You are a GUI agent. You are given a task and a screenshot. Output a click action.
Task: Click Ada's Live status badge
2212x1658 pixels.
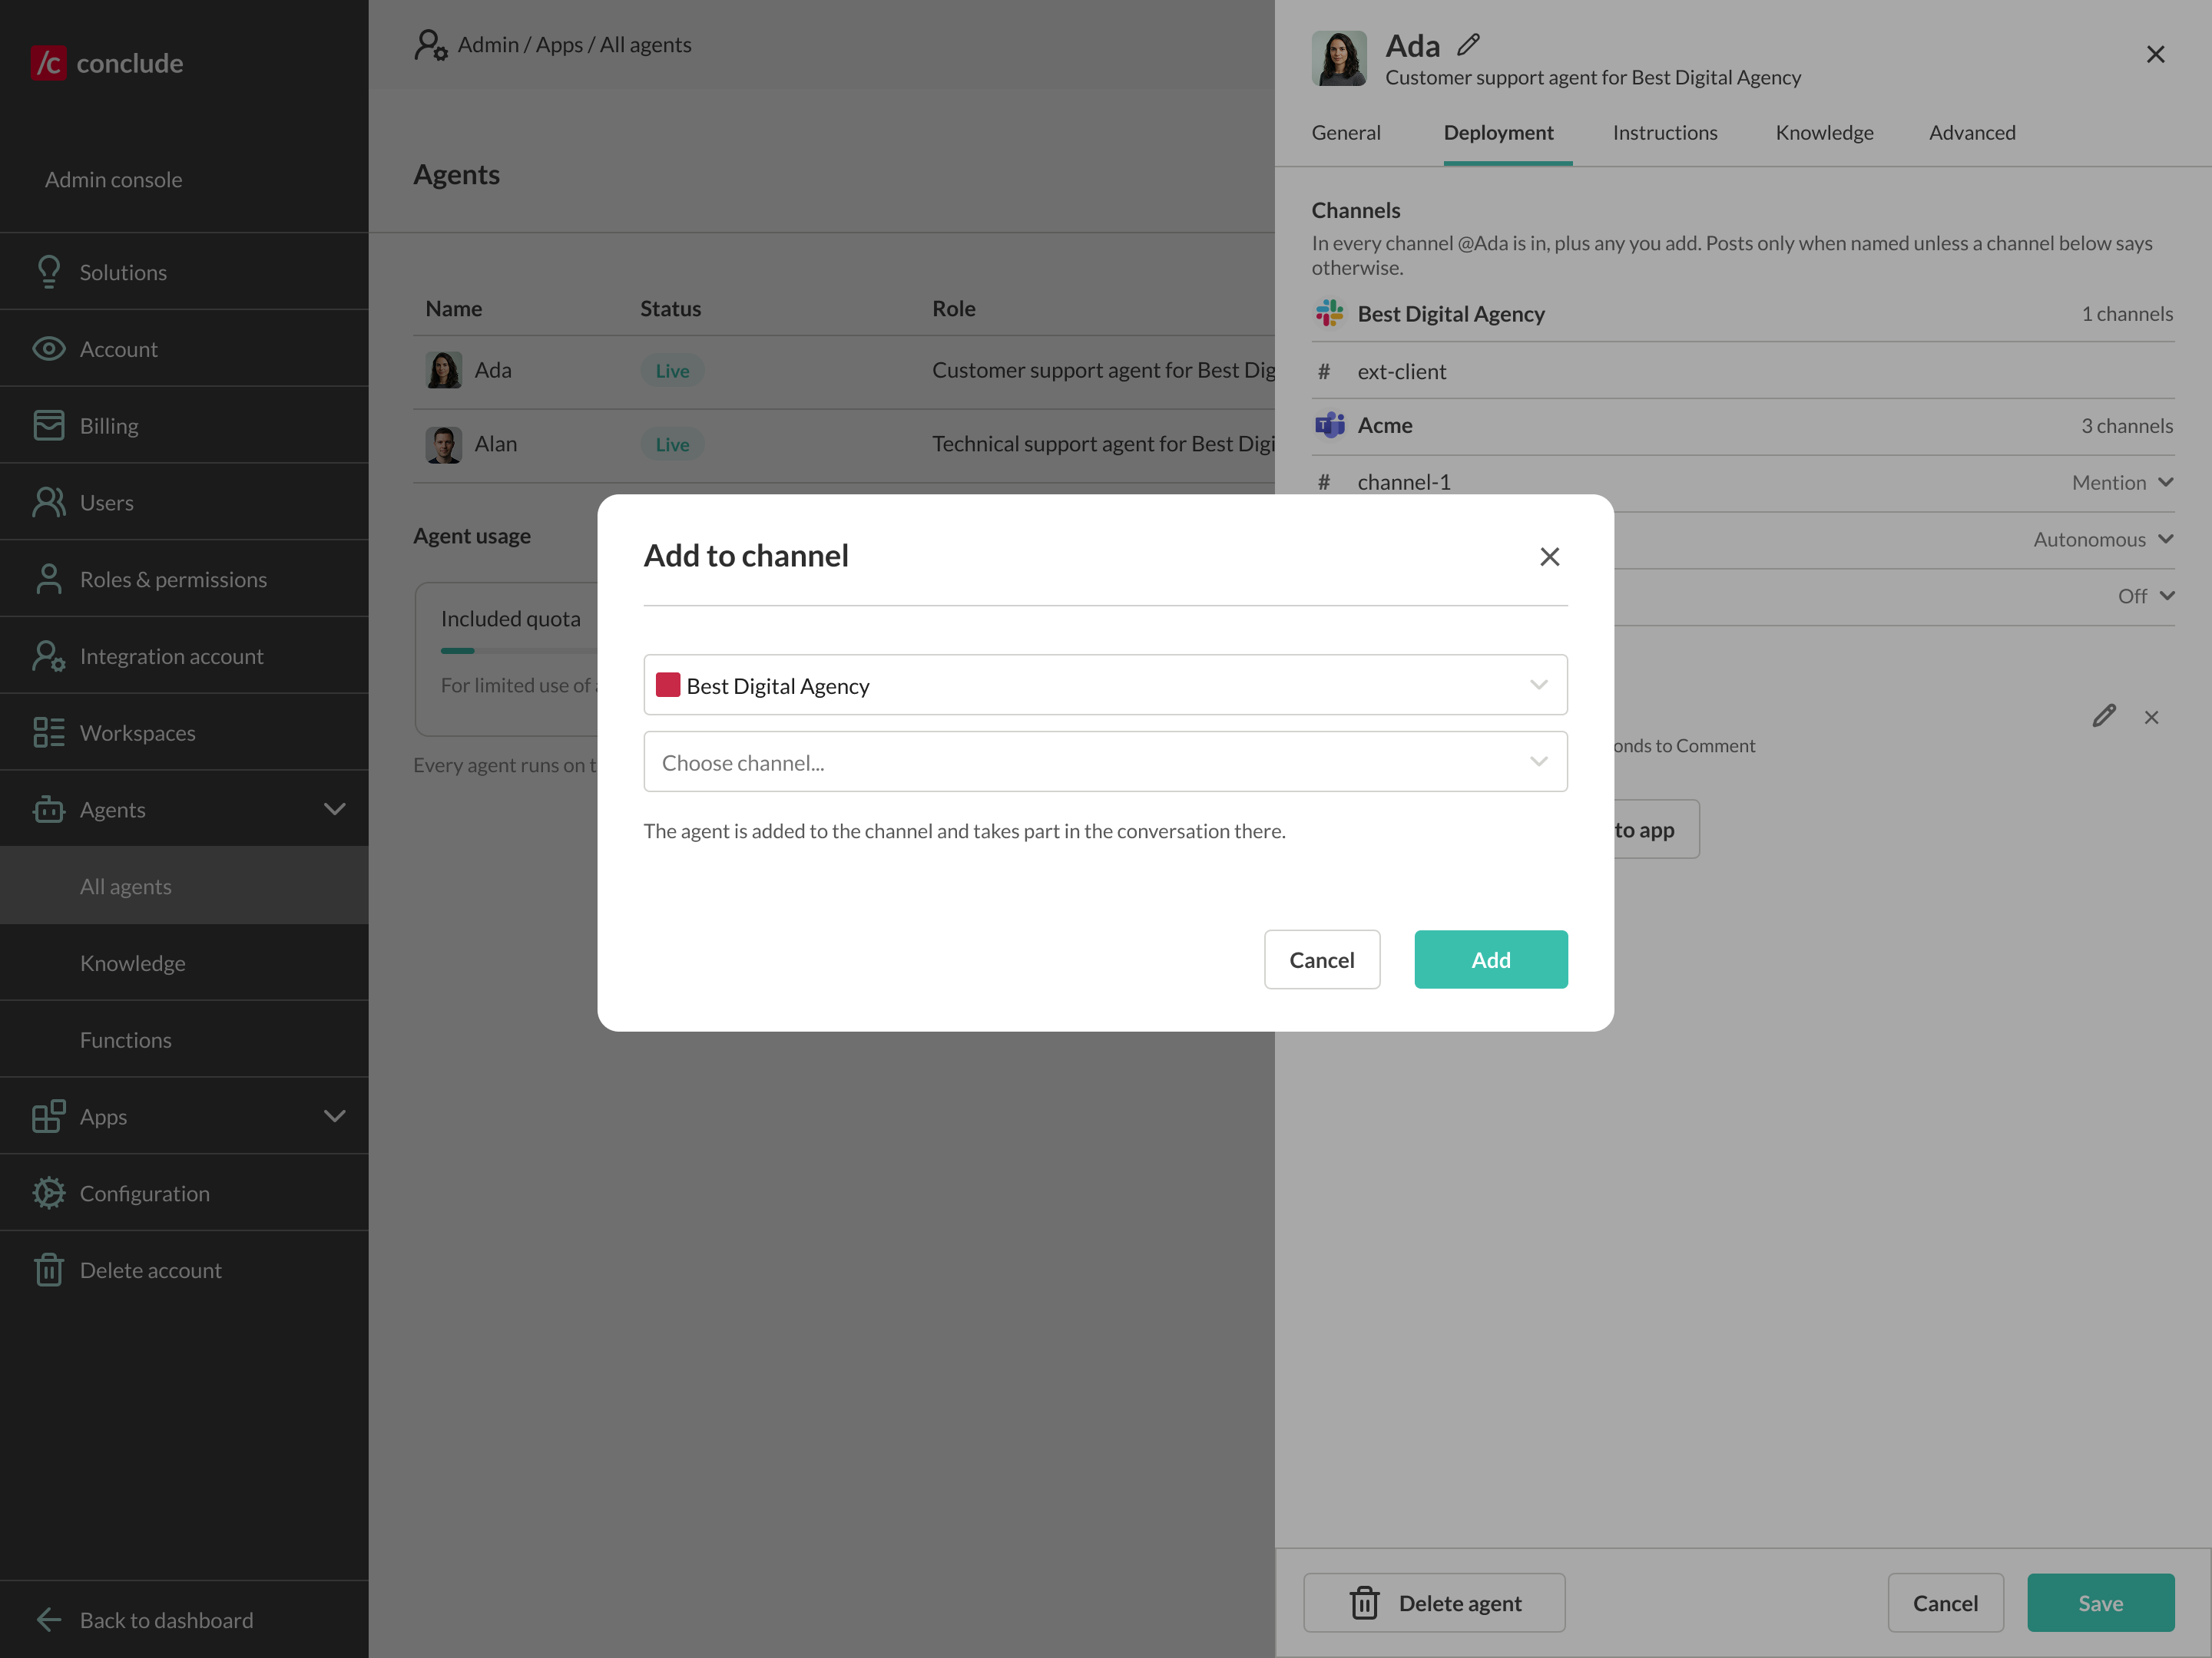point(672,371)
